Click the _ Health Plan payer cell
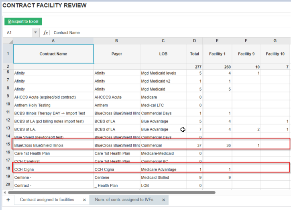Viewport: 291px width, 210px height. (x=117, y=186)
